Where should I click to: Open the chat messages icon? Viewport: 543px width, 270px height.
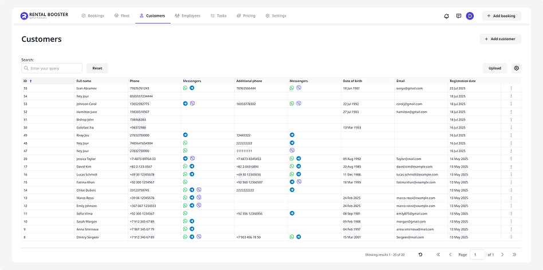coord(459,16)
